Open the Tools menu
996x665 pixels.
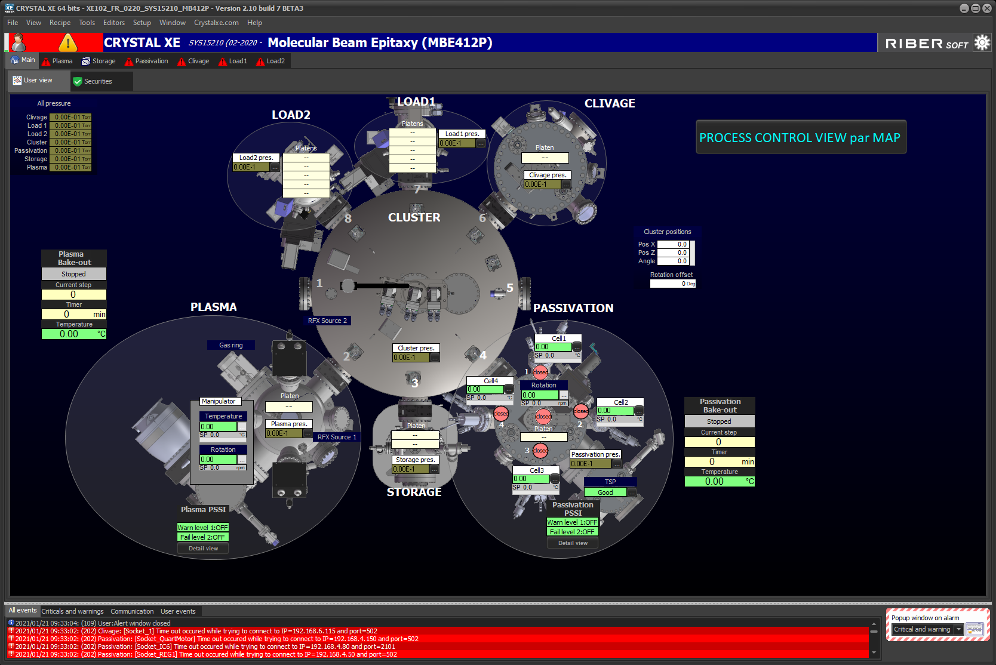pyautogui.click(x=87, y=23)
